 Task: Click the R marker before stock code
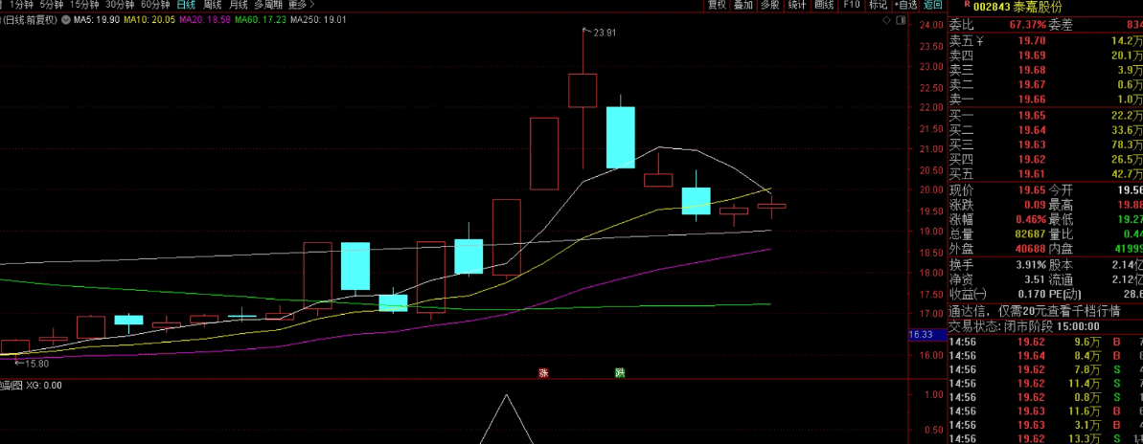coord(968,4)
